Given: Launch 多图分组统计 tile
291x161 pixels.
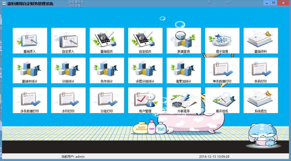Looking at the screenshot, I should (x=145, y=71).
